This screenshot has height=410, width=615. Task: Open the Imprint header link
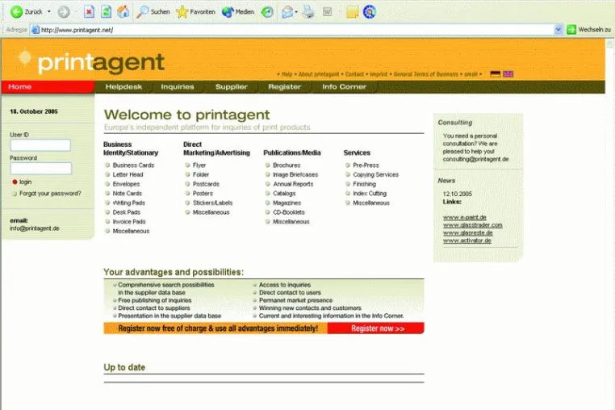coord(379,74)
